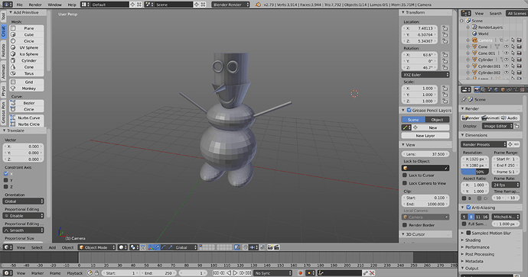528x277 pixels.
Task: Add a Bezier curve
Action: click(27, 103)
